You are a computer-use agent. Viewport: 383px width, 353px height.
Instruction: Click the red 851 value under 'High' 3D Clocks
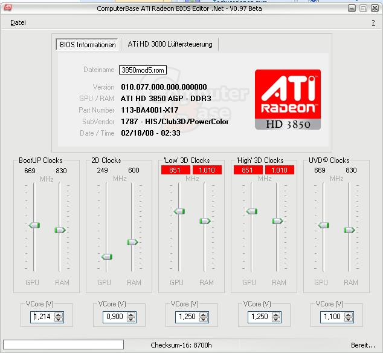pos(248,170)
